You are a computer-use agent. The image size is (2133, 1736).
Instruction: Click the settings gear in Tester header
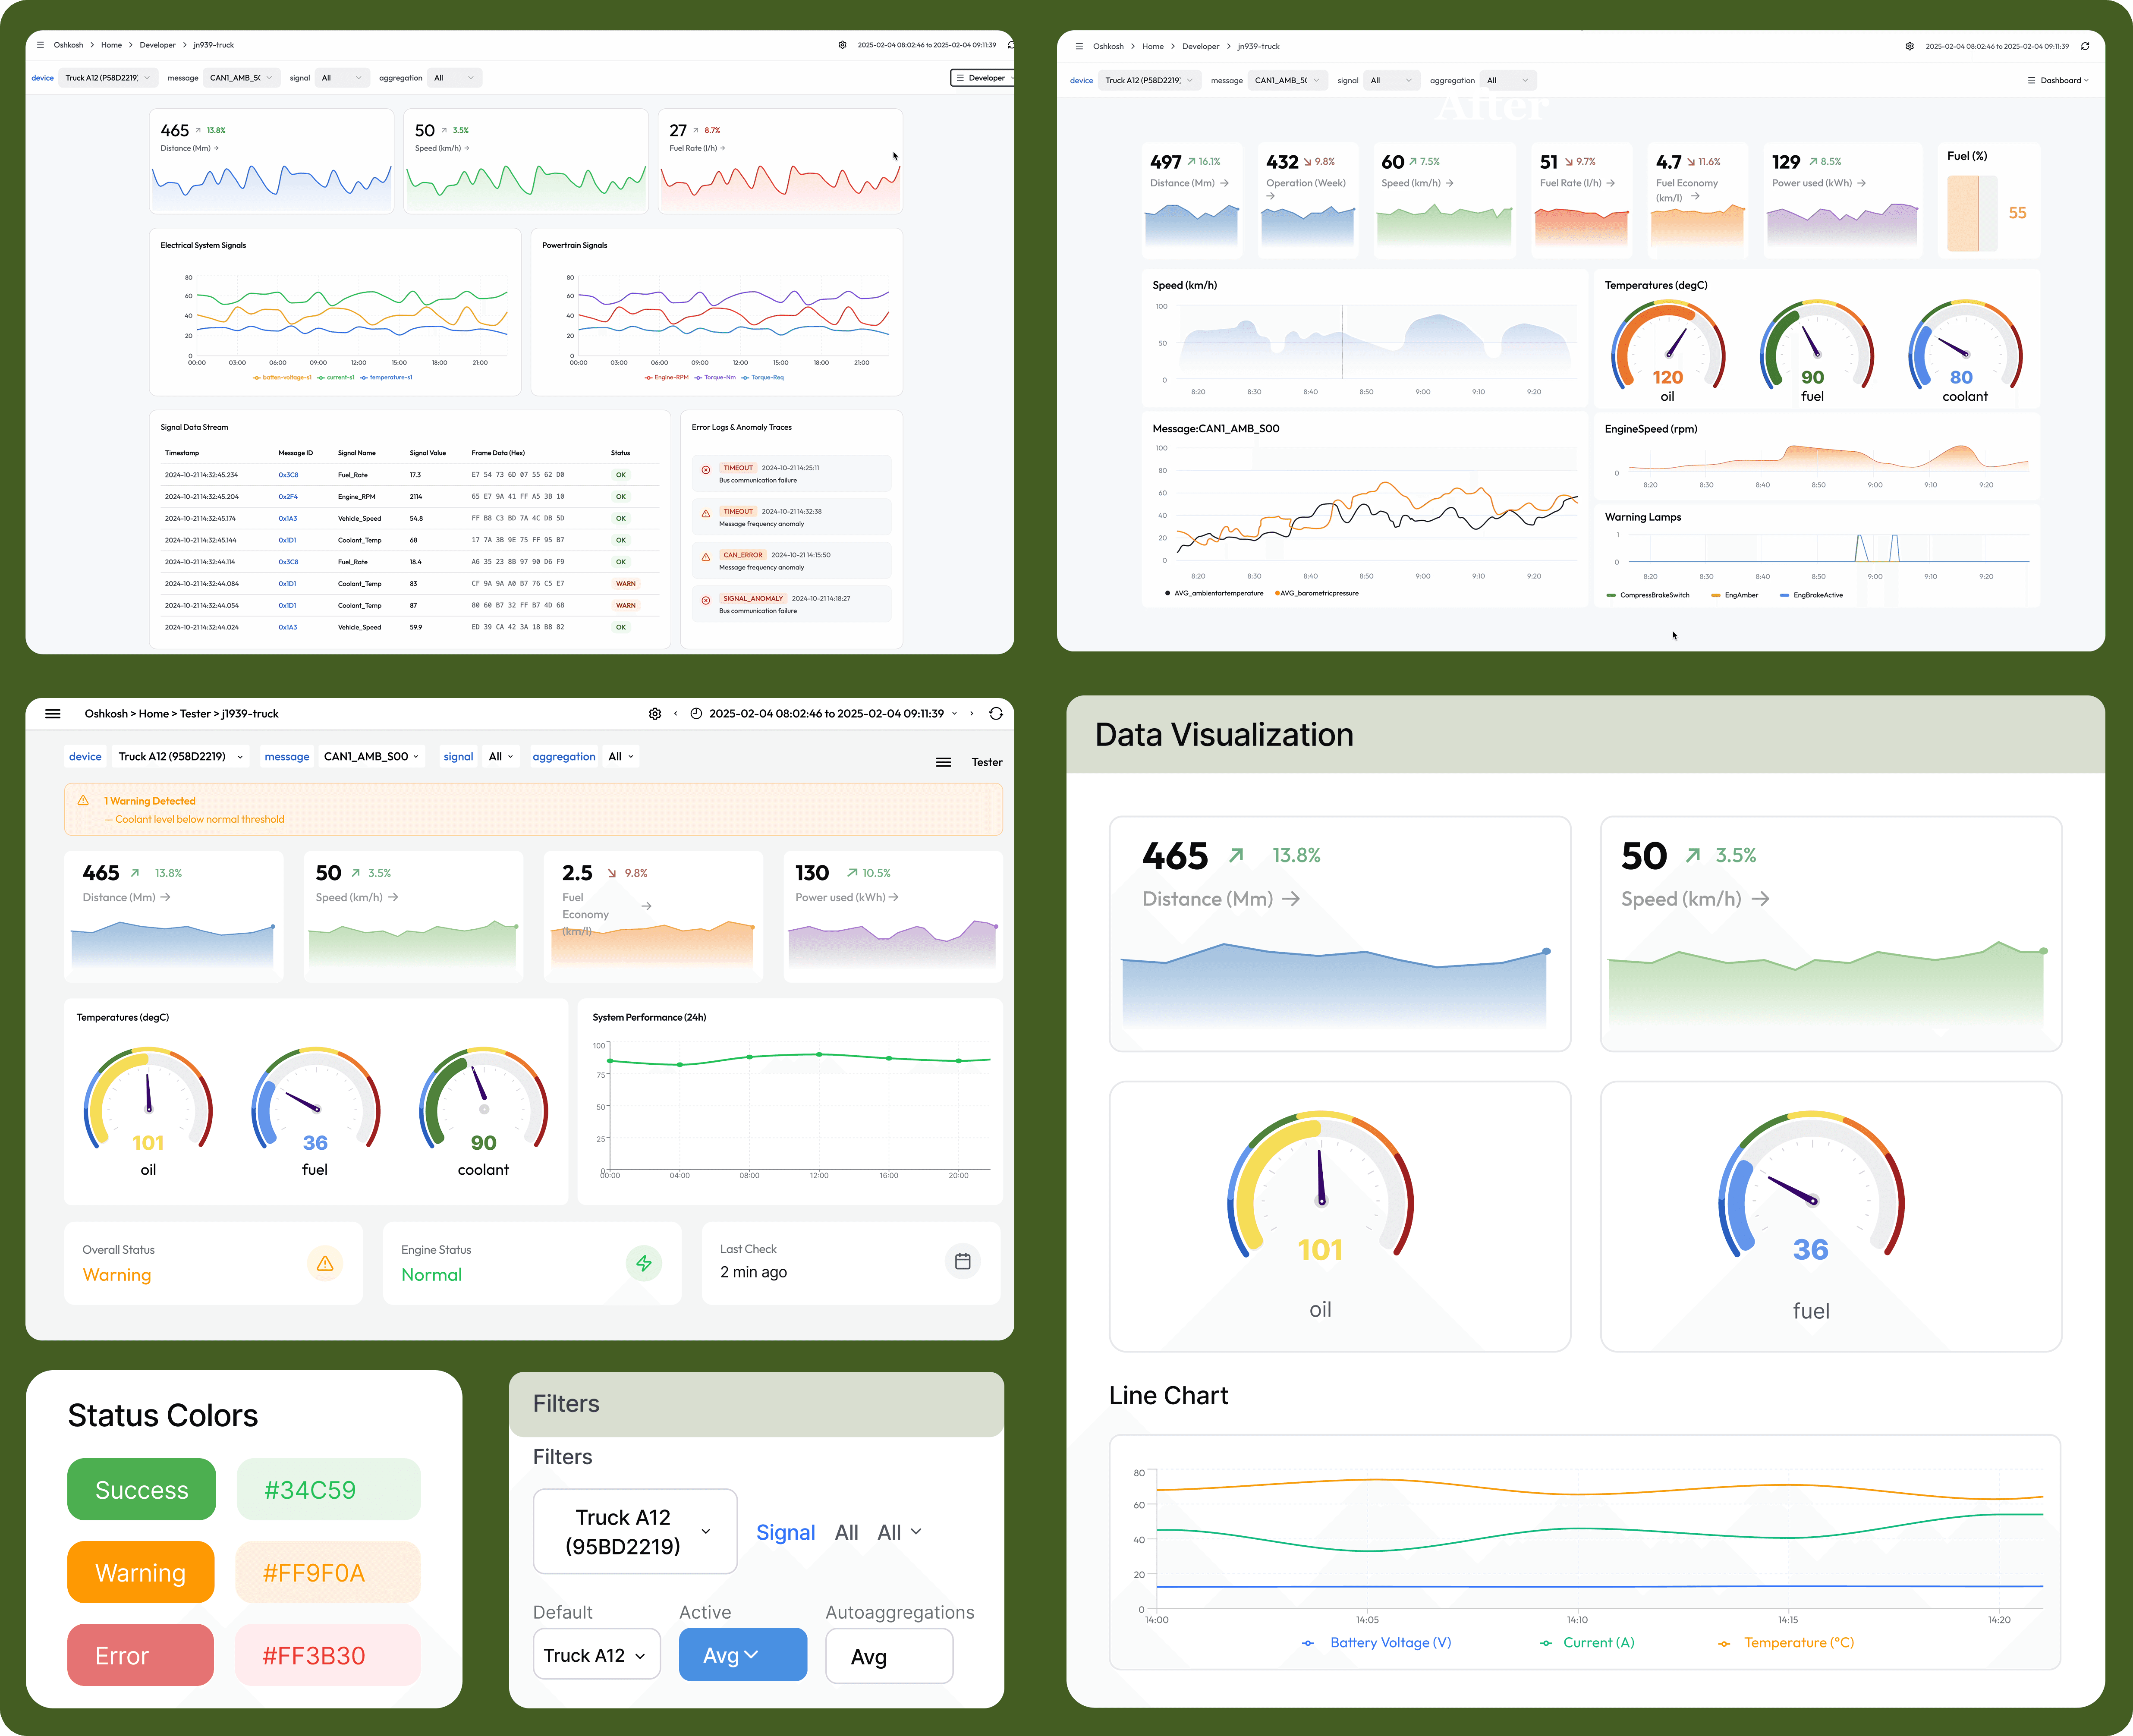[655, 714]
